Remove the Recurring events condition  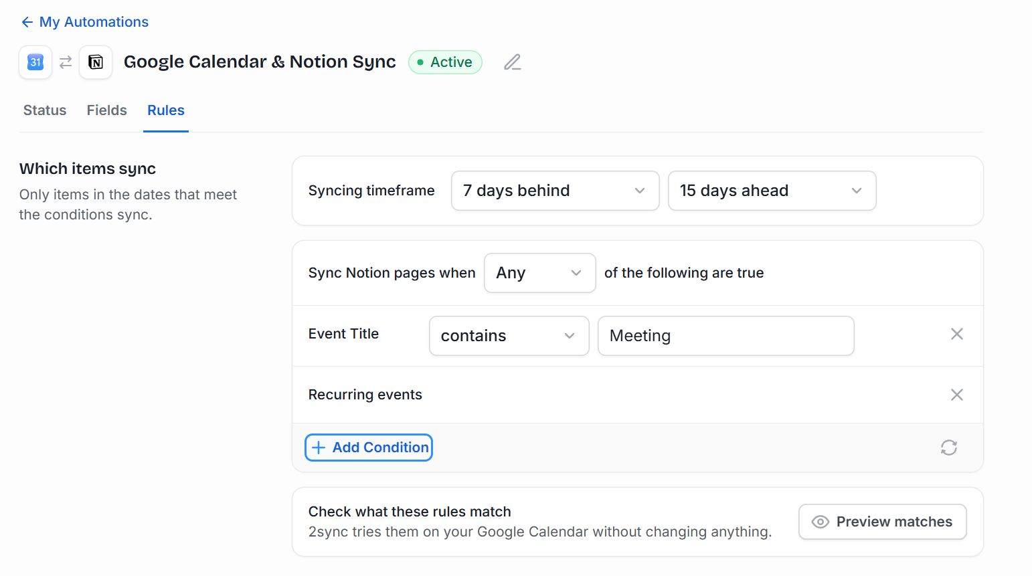coord(957,395)
